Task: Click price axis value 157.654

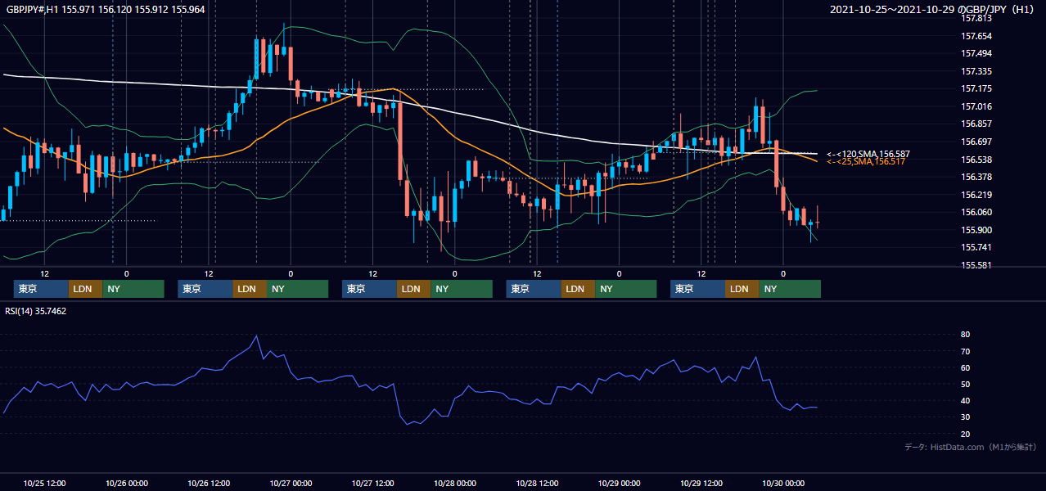Action: tap(976, 36)
